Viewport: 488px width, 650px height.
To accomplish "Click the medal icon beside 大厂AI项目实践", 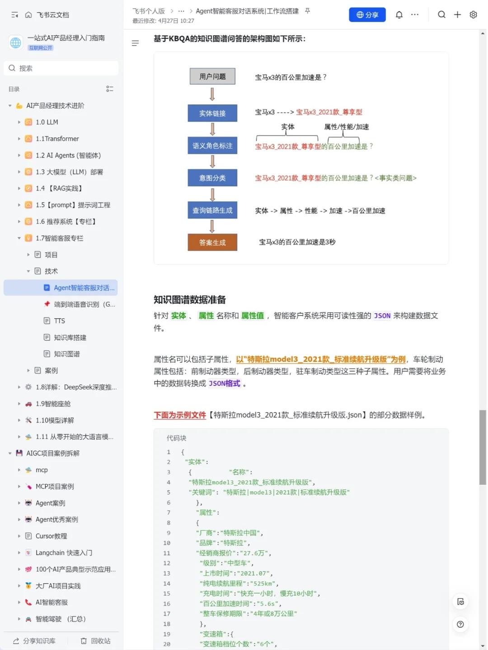I will click(28, 586).
